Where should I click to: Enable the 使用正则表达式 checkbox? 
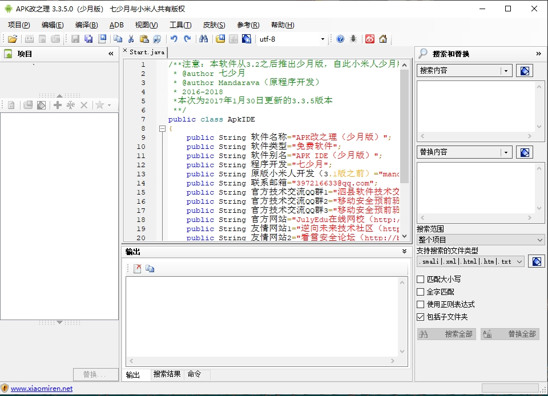pyautogui.click(x=421, y=303)
